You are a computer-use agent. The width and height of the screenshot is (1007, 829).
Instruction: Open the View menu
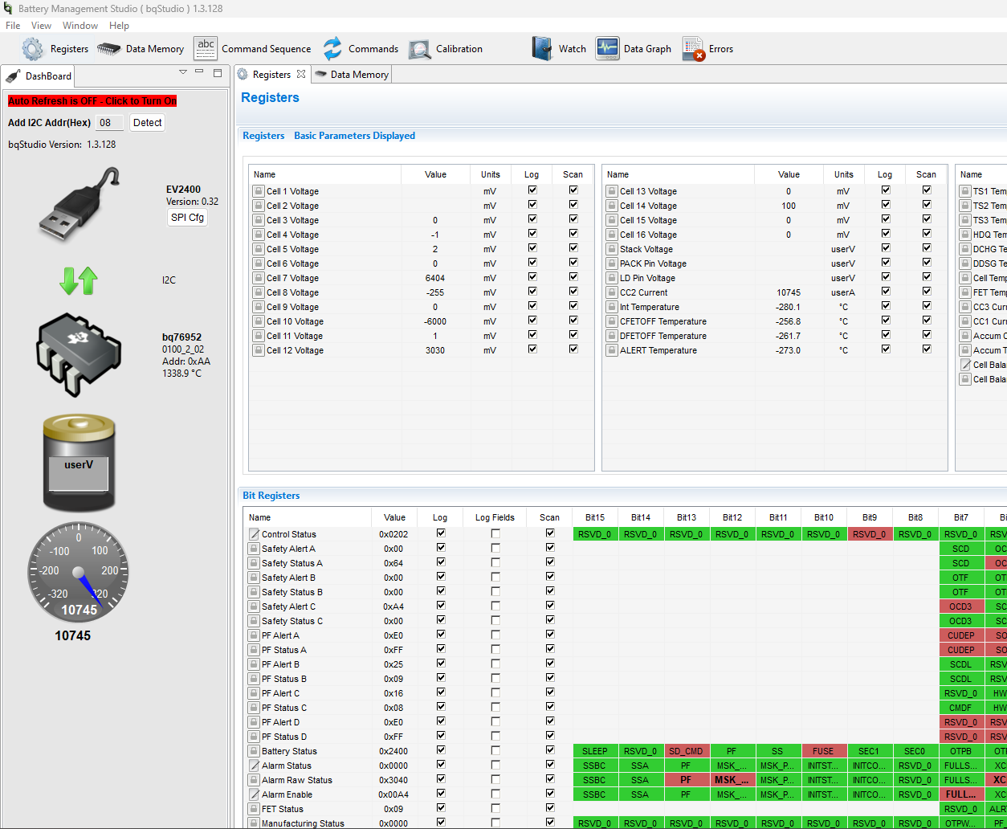coord(41,26)
